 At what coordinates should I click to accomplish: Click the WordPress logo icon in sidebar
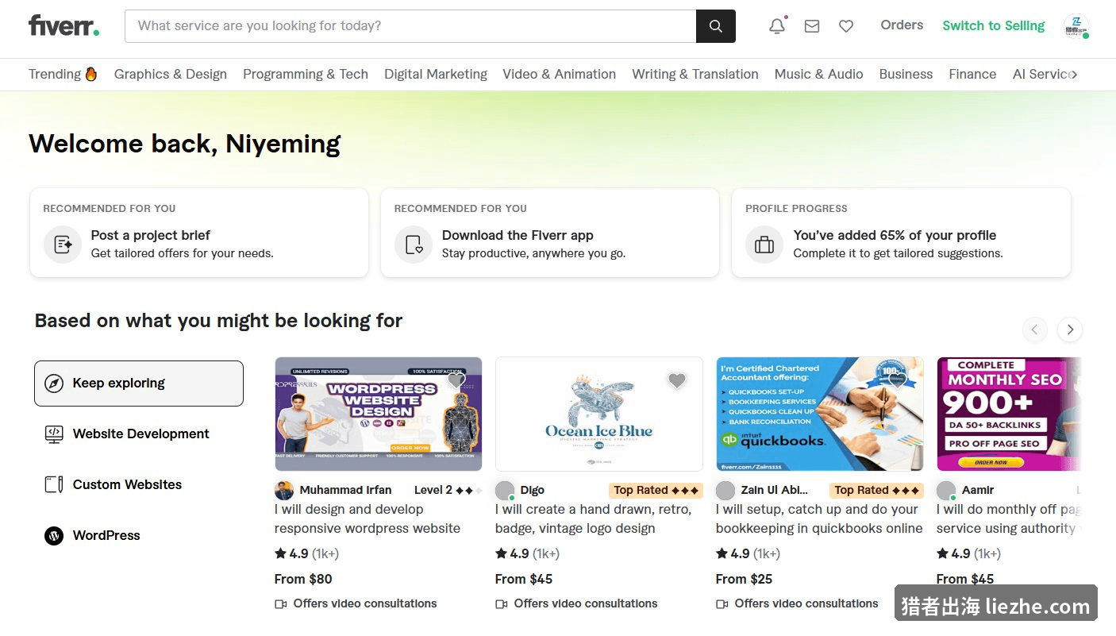point(54,536)
